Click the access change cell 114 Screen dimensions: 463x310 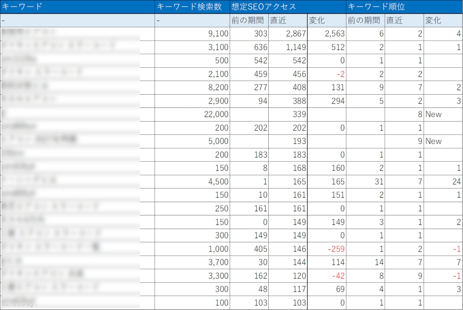pos(327,262)
